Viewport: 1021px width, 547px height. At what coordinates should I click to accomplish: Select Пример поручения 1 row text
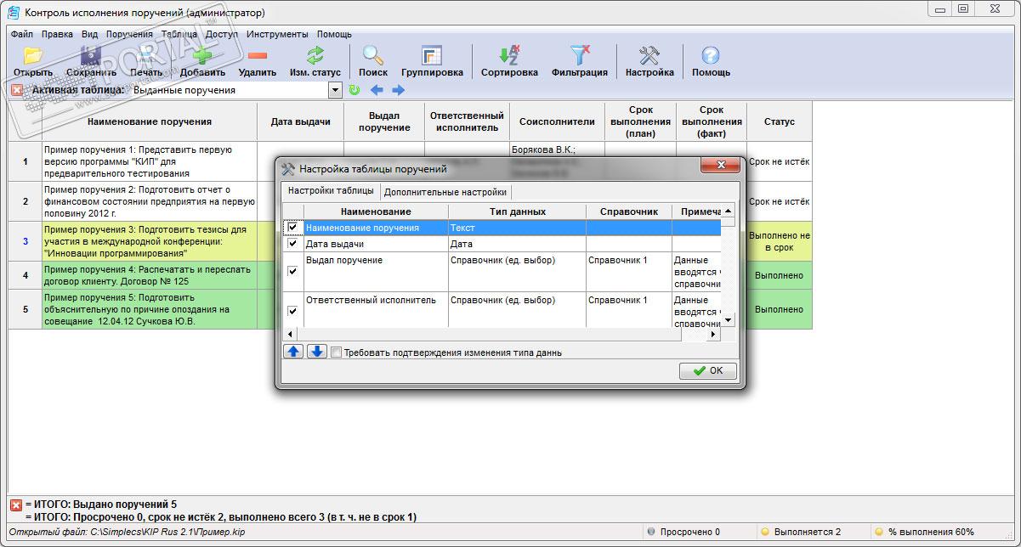tap(138, 161)
